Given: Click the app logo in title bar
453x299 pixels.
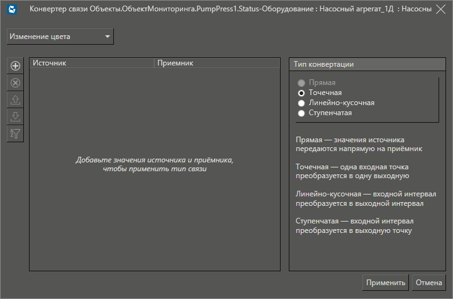Looking at the screenshot, I should click(12, 9).
